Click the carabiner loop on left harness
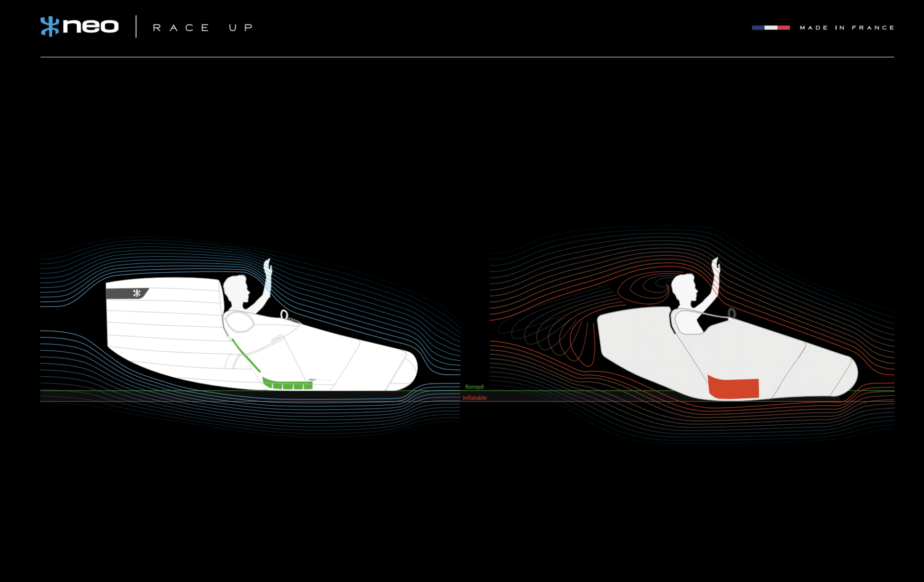This screenshot has width=924, height=582. pyautogui.click(x=284, y=314)
